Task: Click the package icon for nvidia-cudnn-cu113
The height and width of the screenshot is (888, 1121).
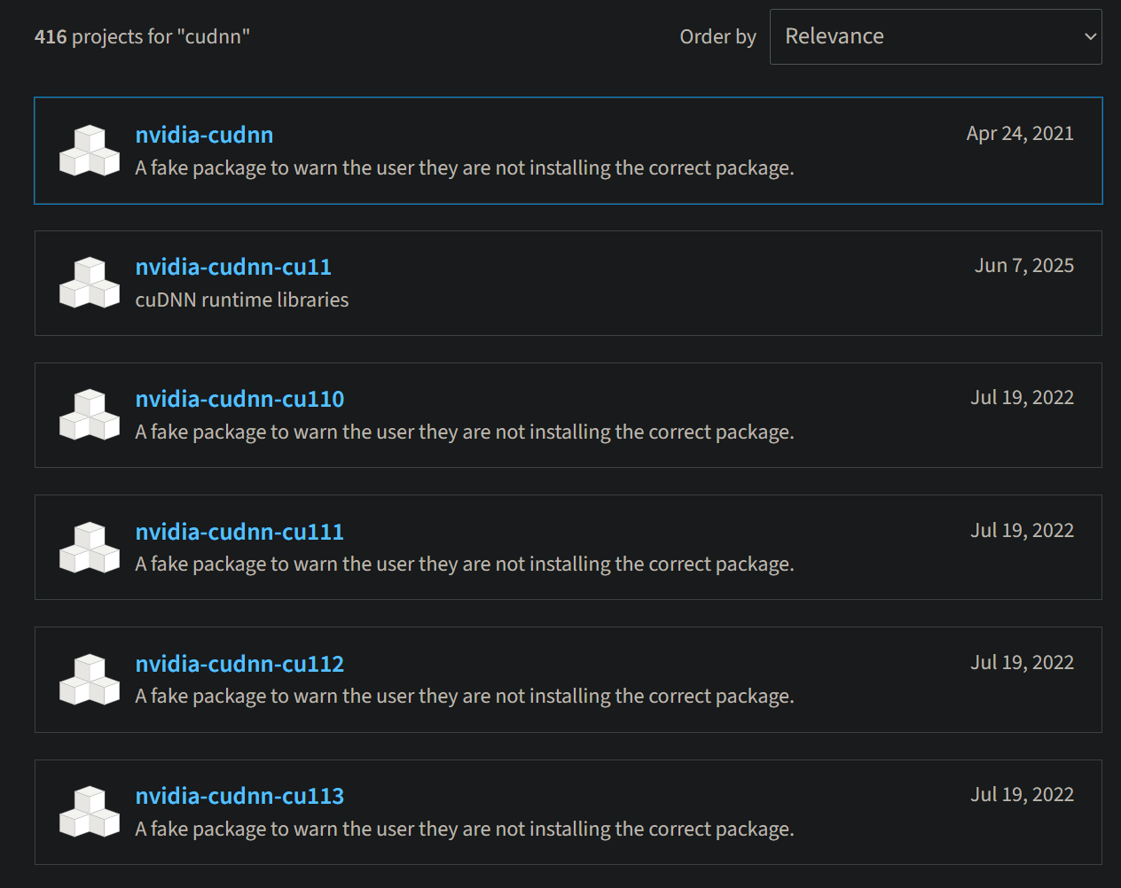Action: point(90,812)
